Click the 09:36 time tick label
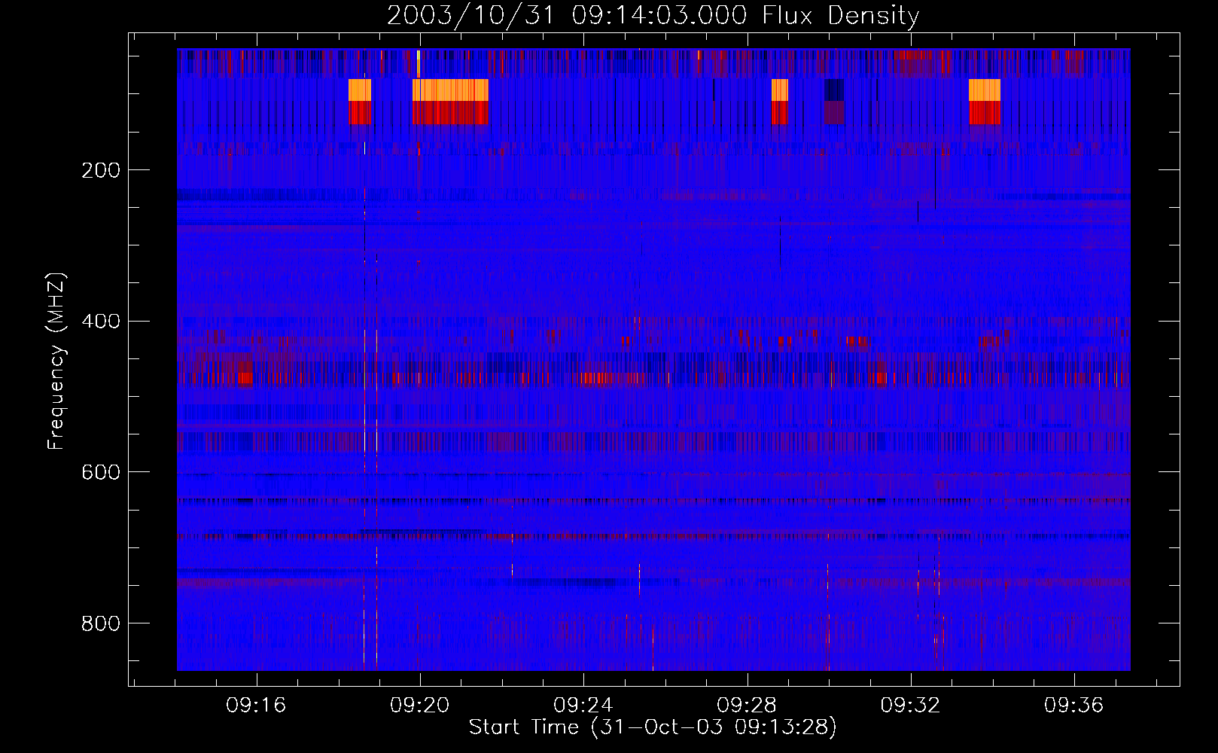The width and height of the screenshot is (1218, 753). tap(1074, 706)
